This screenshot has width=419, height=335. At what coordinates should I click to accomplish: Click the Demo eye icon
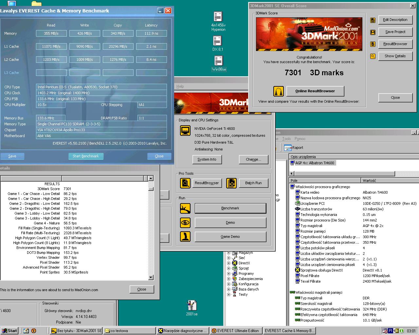coord(185,222)
